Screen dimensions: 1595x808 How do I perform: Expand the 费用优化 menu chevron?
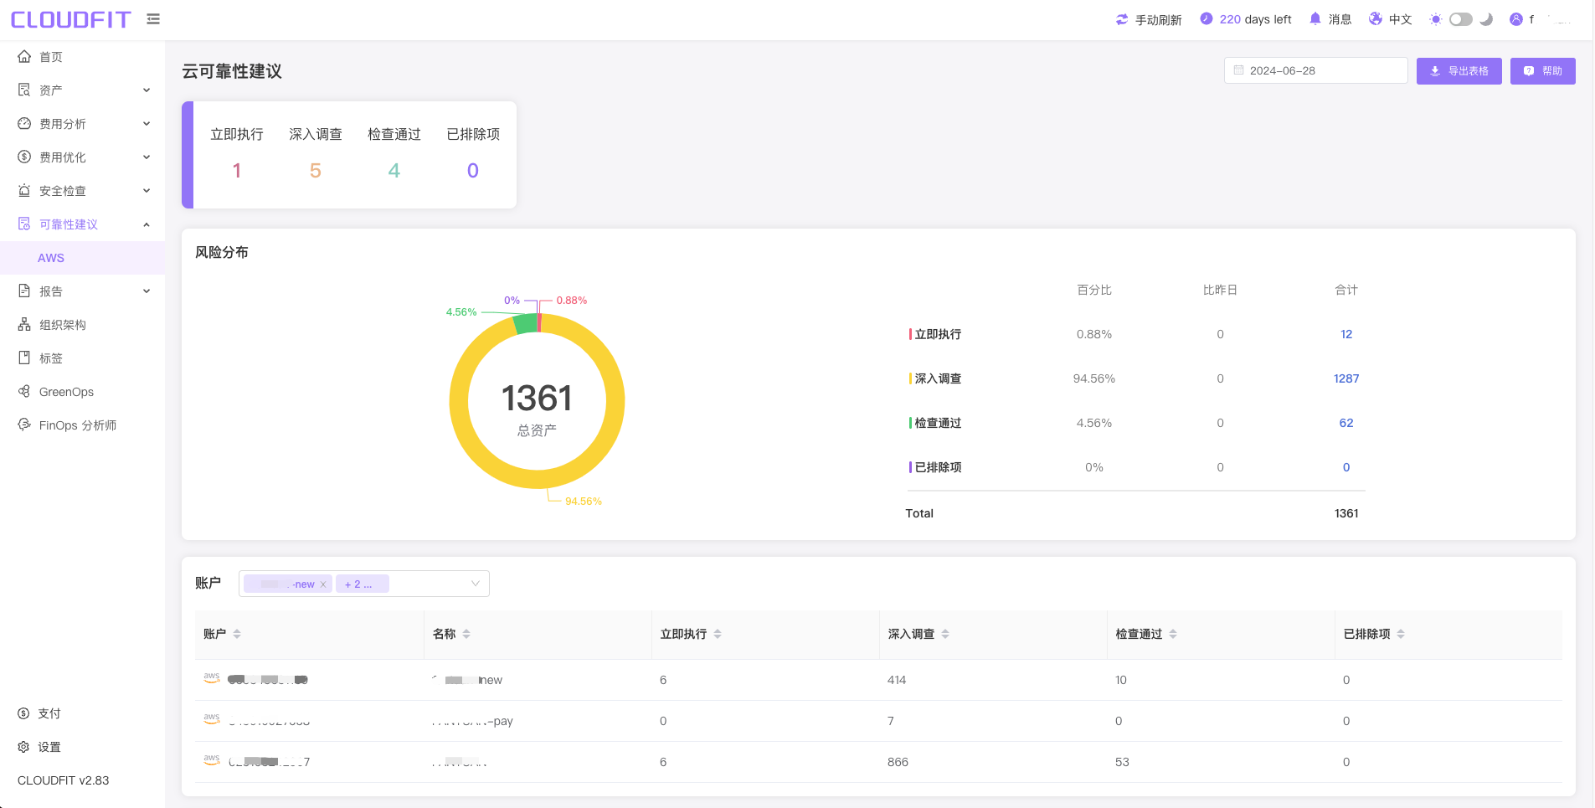point(147,157)
